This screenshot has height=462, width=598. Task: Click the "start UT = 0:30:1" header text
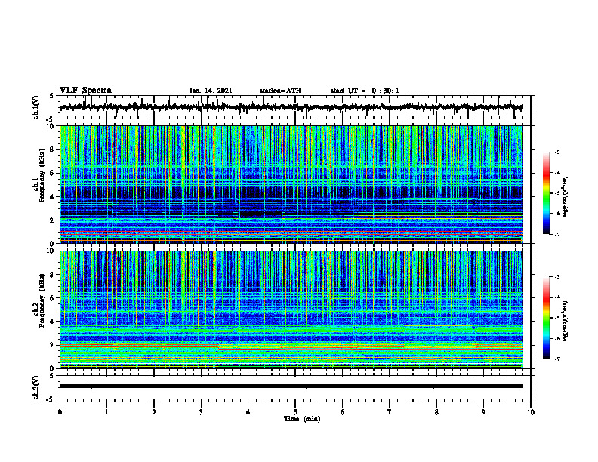(x=365, y=91)
